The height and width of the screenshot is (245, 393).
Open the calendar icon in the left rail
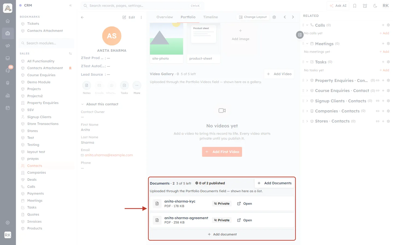click(8, 108)
